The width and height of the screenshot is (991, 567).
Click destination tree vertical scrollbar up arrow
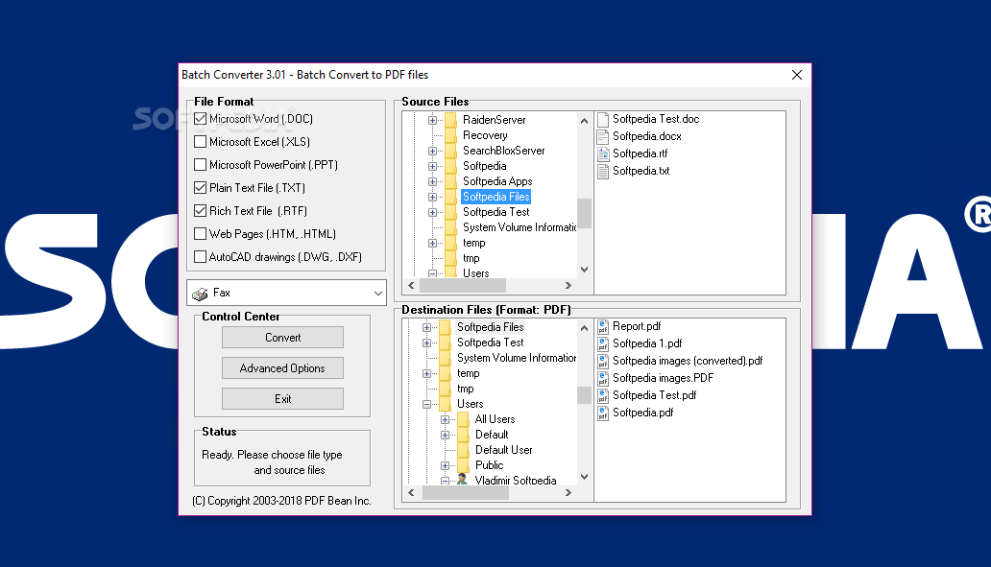point(584,328)
